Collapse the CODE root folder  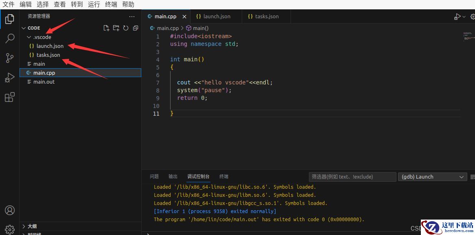click(x=24, y=28)
